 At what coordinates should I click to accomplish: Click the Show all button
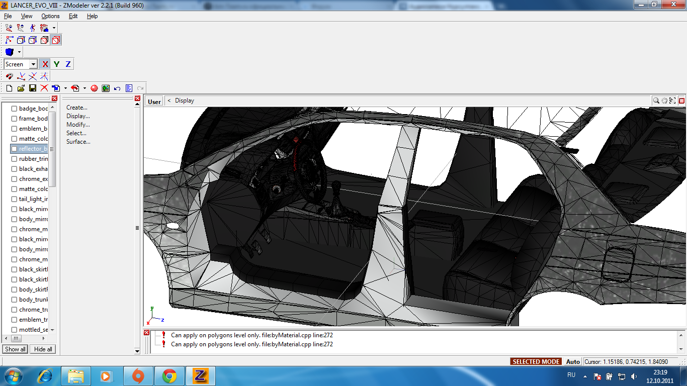click(x=15, y=349)
